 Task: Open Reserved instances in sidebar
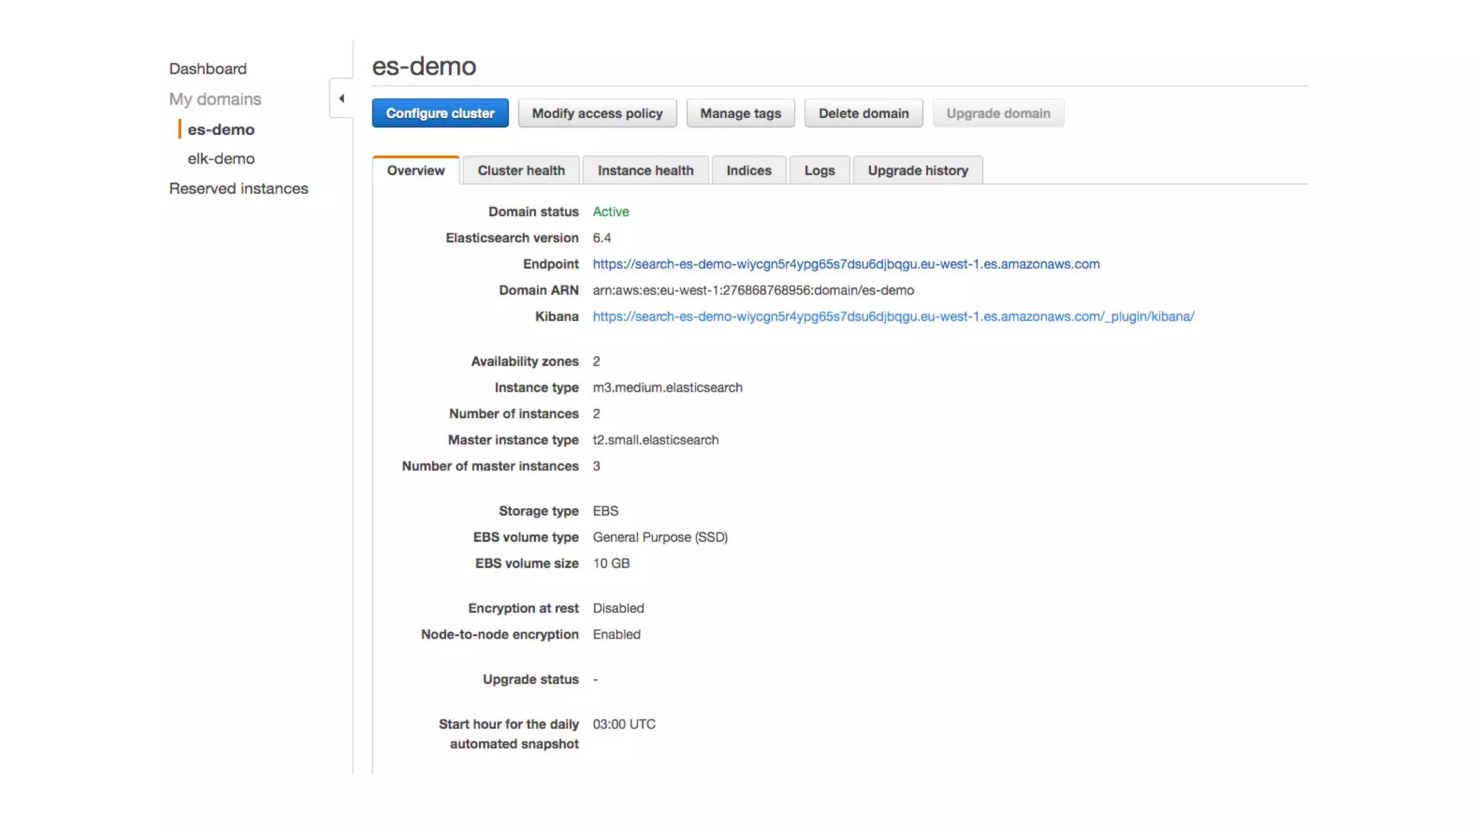click(x=238, y=188)
